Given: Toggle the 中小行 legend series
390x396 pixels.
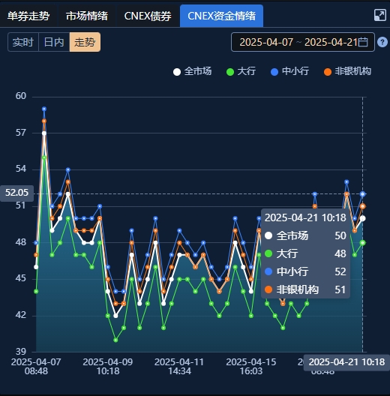Looking at the screenshot, I should pyautogui.click(x=289, y=71).
